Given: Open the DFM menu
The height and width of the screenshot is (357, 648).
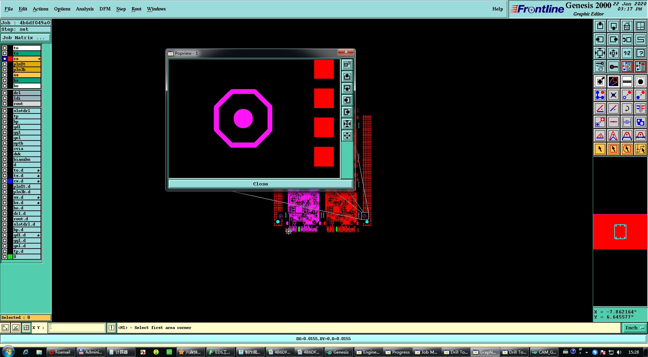Looking at the screenshot, I should pyautogui.click(x=105, y=9).
